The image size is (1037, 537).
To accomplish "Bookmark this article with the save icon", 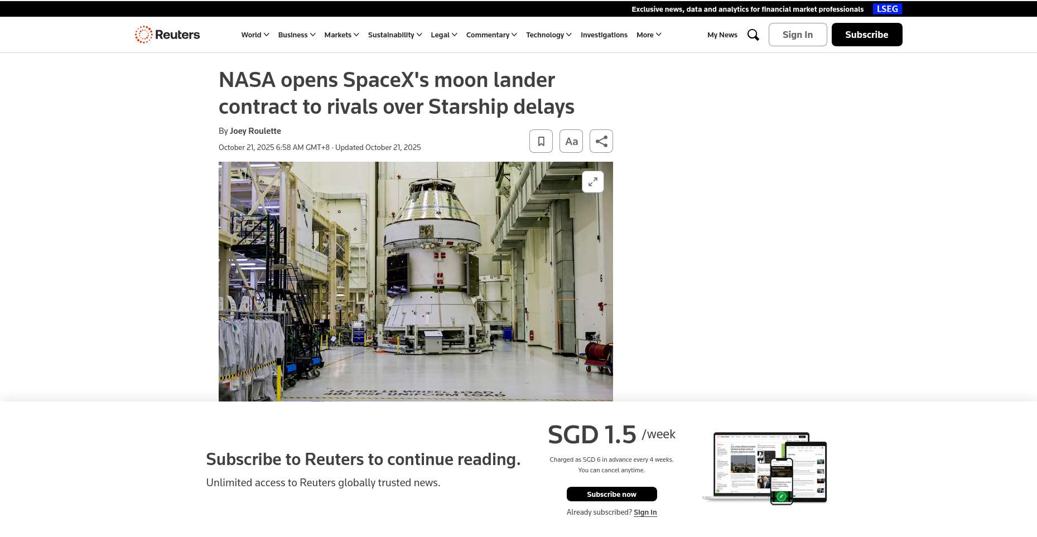I will [x=541, y=141].
